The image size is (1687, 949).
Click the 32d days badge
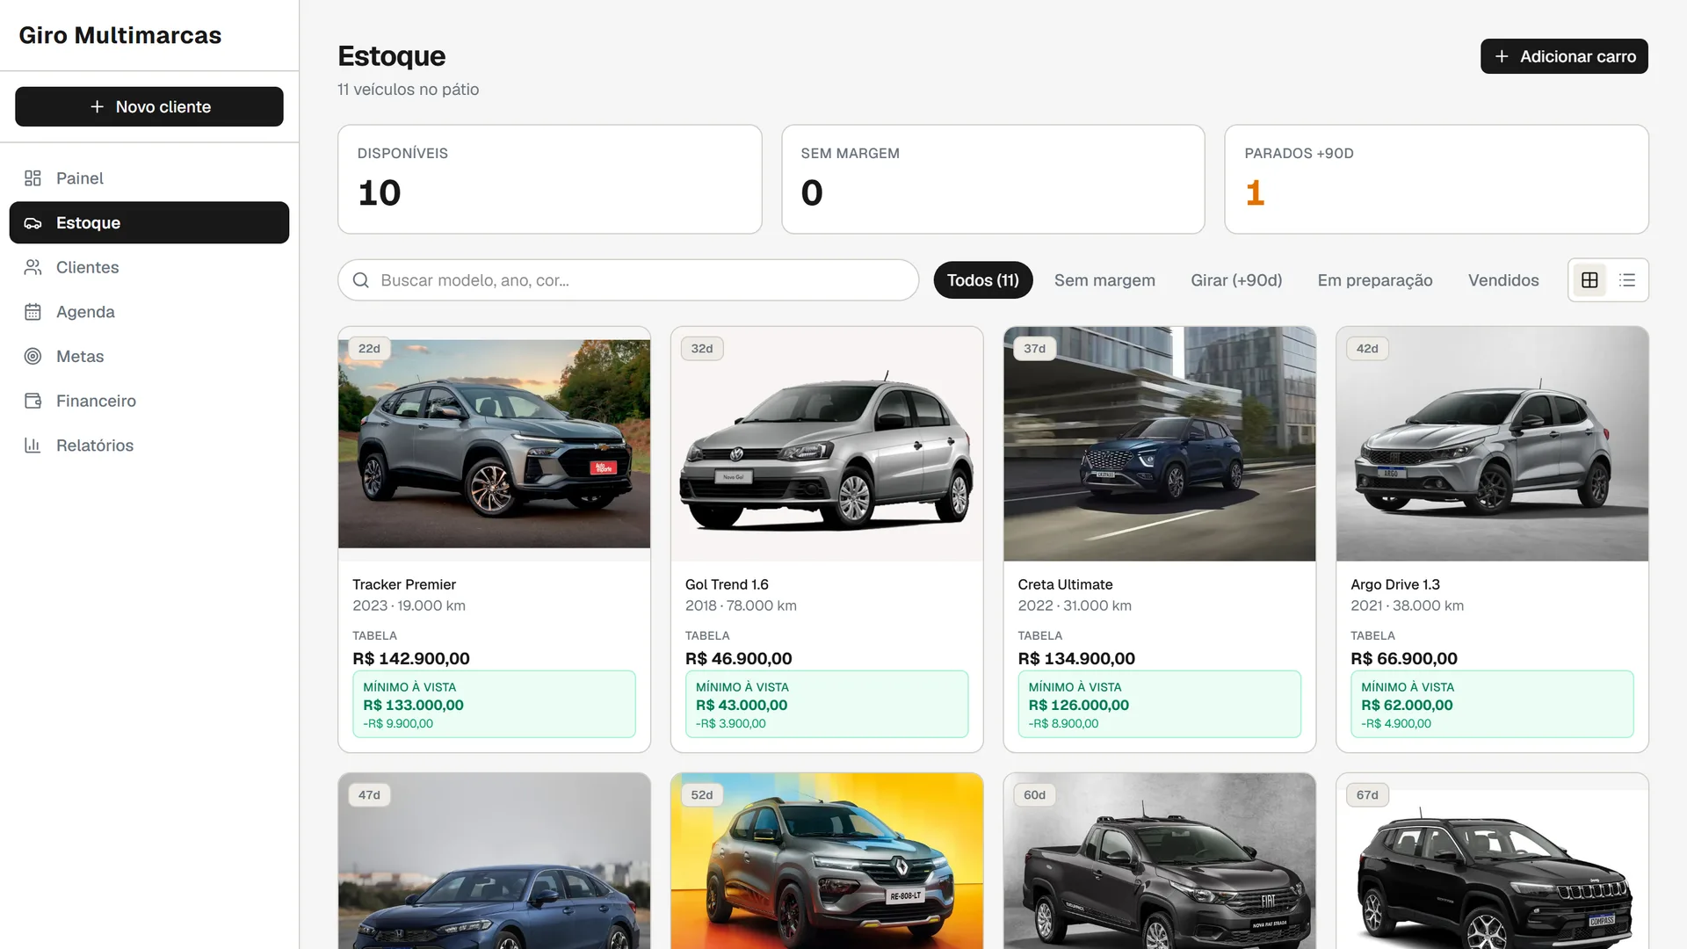click(x=702, y=349)
